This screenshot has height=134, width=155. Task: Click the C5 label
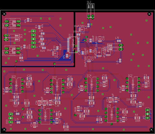[133, 105]
